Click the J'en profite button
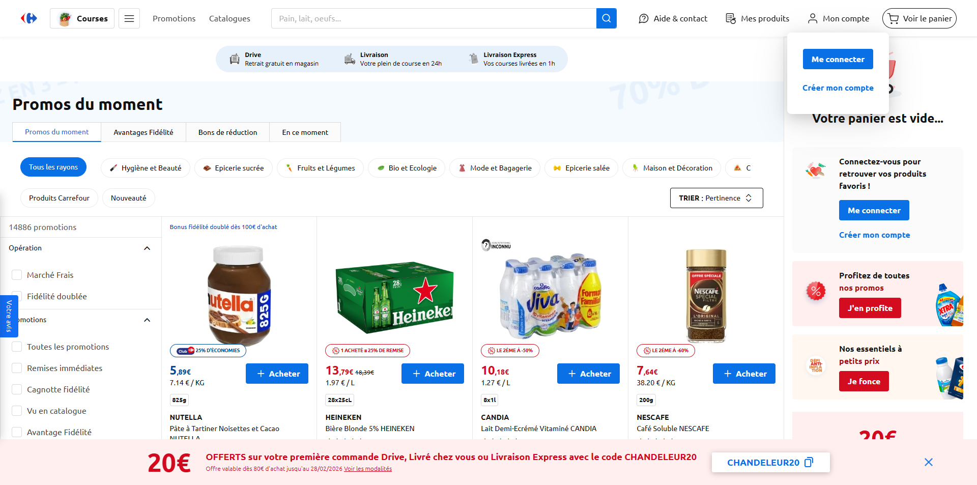977x485 pixels. [870, 308]
